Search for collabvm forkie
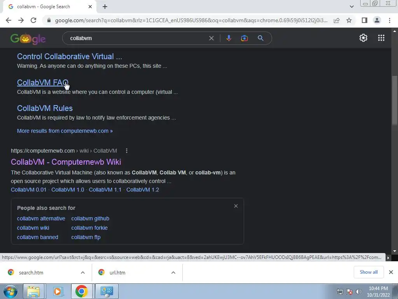Viewport: 398px width, 299px height. [89, 228]
